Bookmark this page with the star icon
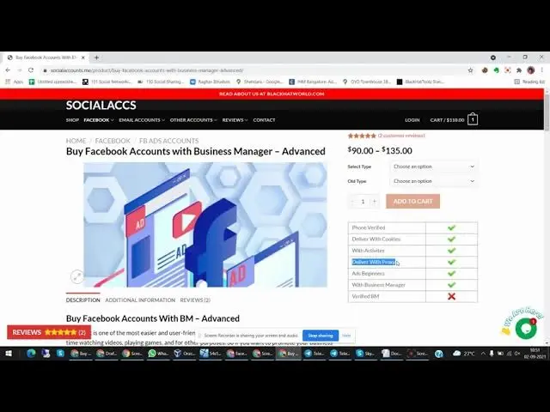Viewport: 550px width, 412px height. pyautogui.click(x=470, y=70)
